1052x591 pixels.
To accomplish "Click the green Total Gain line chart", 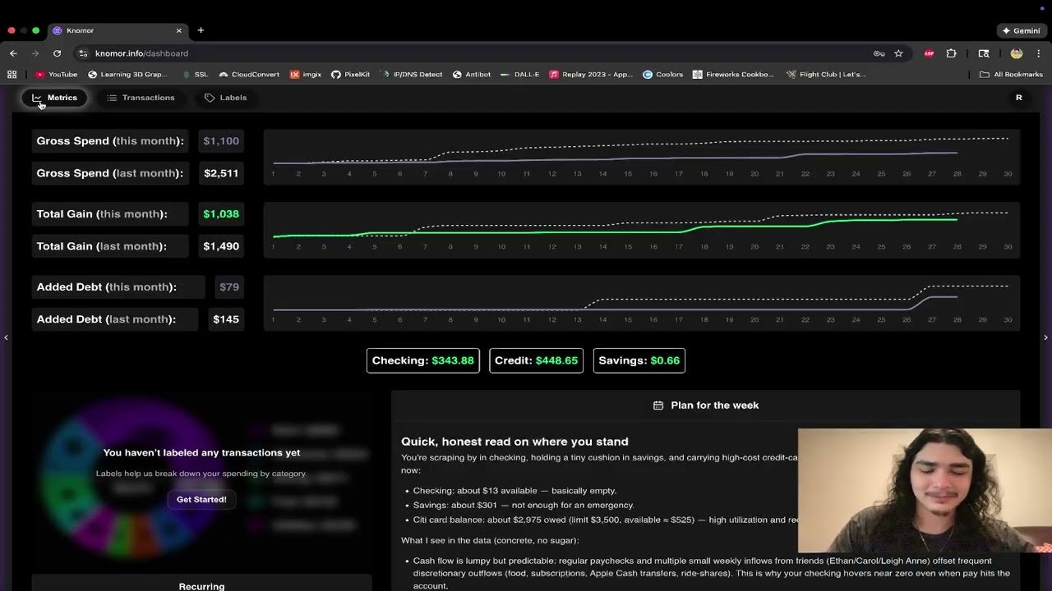I will [642, 231].
